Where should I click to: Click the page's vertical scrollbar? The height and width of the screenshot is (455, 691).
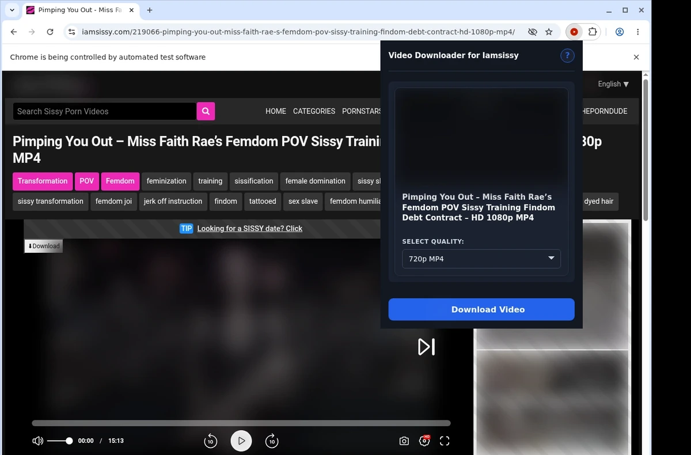646,150
